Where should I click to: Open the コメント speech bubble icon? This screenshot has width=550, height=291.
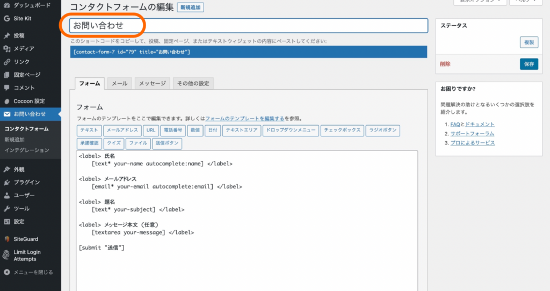point(6,88)
